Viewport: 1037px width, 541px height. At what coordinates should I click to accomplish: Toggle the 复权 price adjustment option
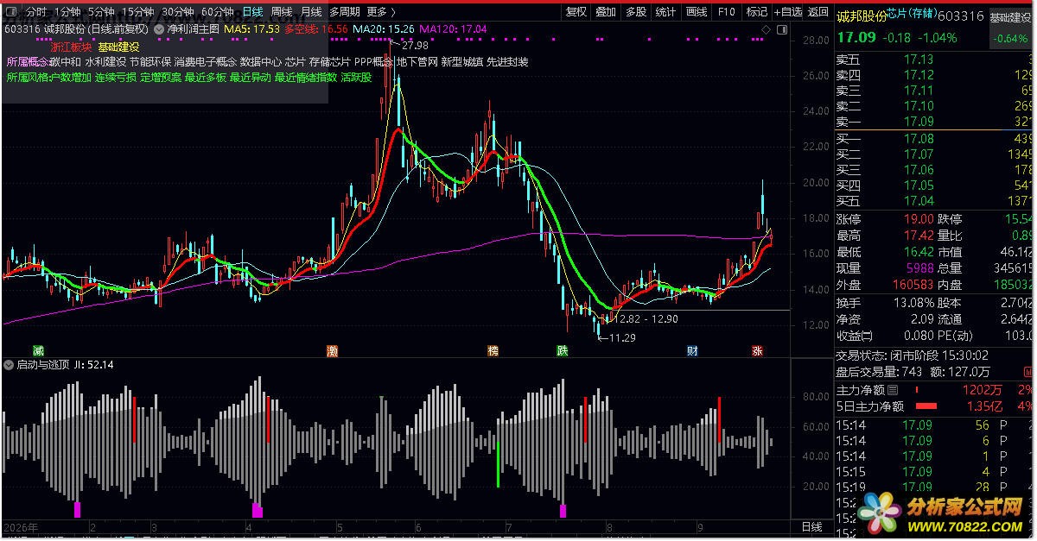tap(576, 12)
